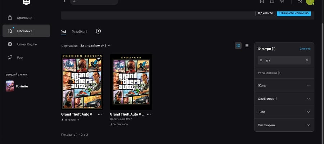The image size is (324, 144).
Task: Expand the Платформа filter
Action: coord(284,125)
